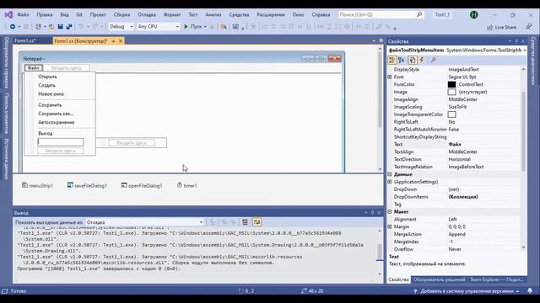Image resolution: width=540 pixels, height=303 pixels.
Task: Switch to Обозреватель решений tab
Action: click(439, 279)
